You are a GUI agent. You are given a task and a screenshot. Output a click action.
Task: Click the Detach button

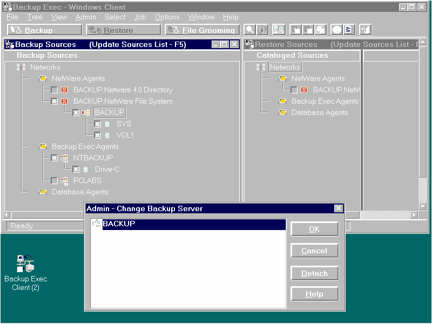(x=315, y=273)
